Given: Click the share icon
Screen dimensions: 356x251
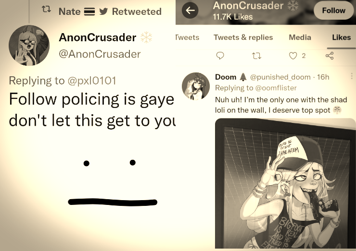Looking at the screenshot, I should pyautogui.click(x=330, y=56).
